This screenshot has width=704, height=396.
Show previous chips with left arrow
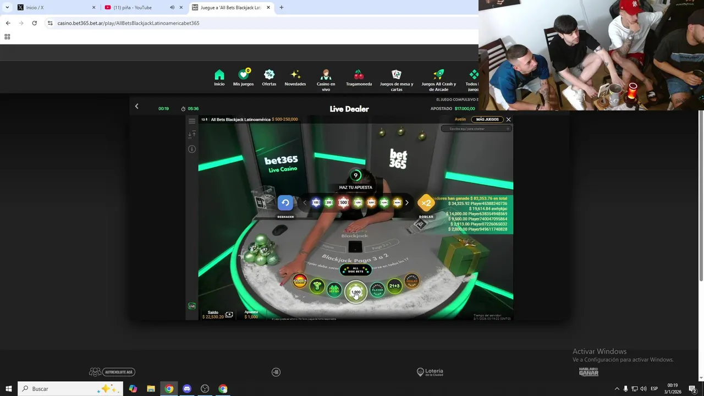click(x=305, y=203)
